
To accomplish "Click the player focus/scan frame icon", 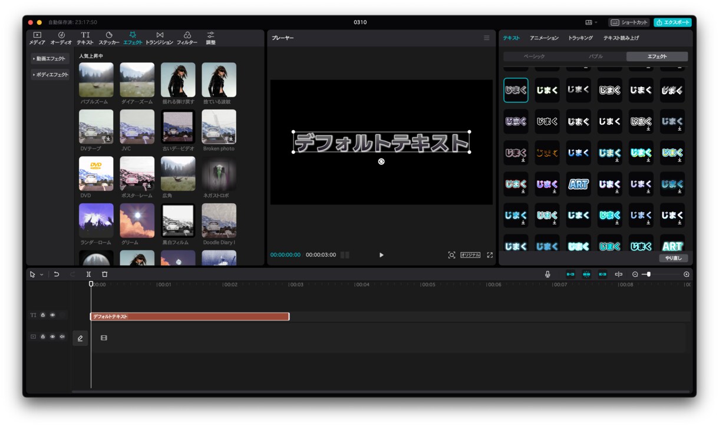I will 451,255.
